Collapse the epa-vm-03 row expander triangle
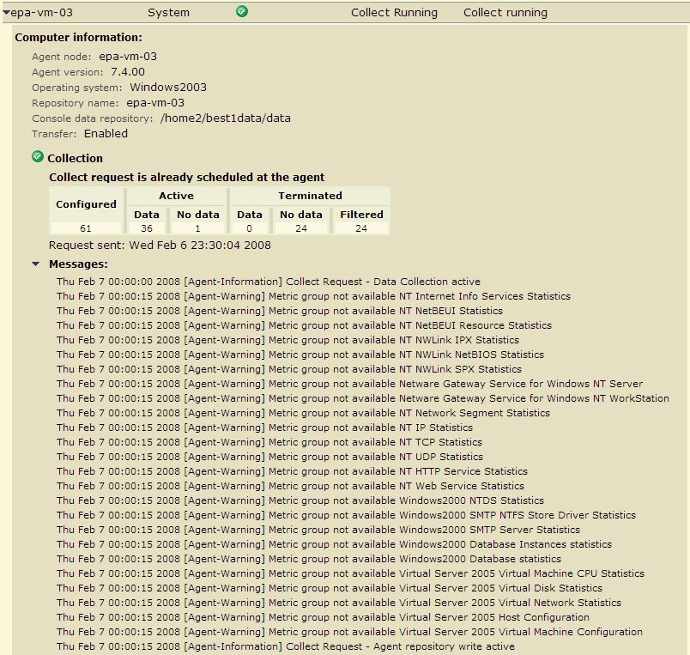This screenshot has height=655, width=690. click(6, 13)
